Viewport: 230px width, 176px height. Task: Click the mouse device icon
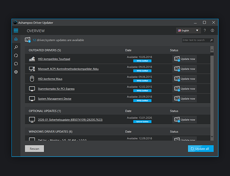click(32, 79)
